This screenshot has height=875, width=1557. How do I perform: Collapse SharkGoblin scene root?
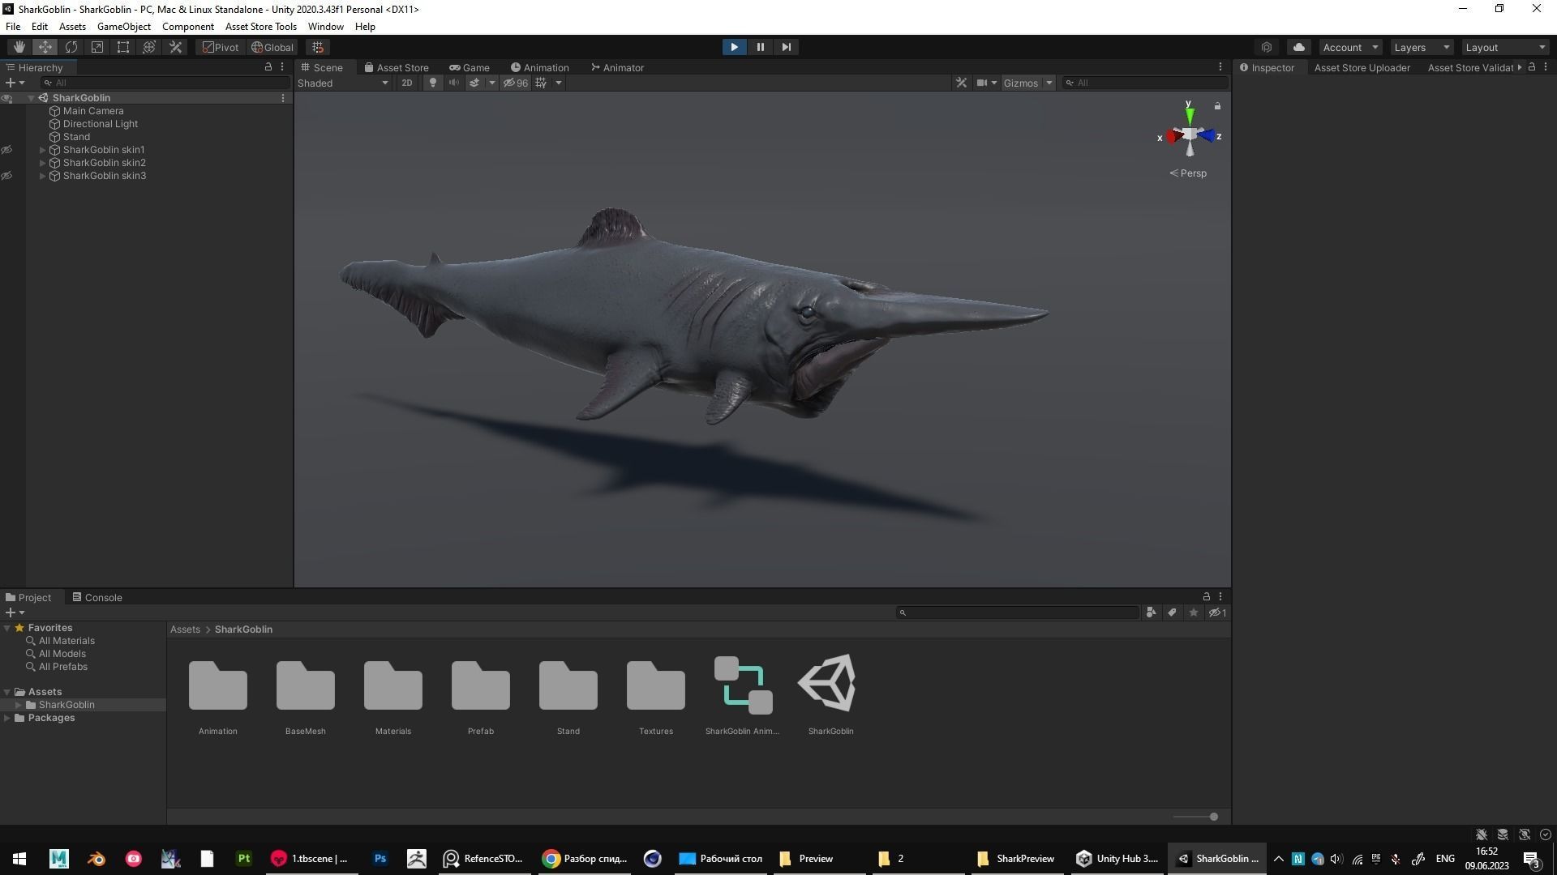[x=32, y=98]
